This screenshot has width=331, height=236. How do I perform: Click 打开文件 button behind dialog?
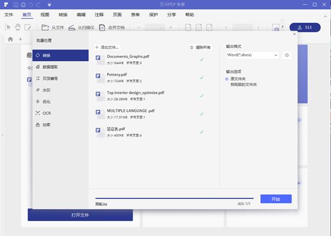click(x=80, y=215)
